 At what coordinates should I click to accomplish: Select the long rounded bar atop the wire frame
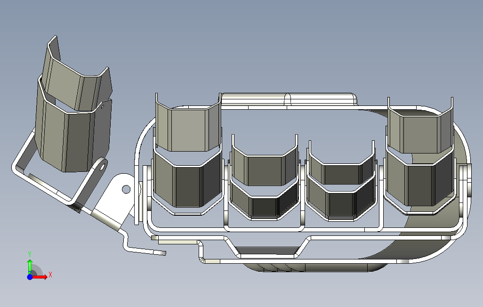coord(289,99)
